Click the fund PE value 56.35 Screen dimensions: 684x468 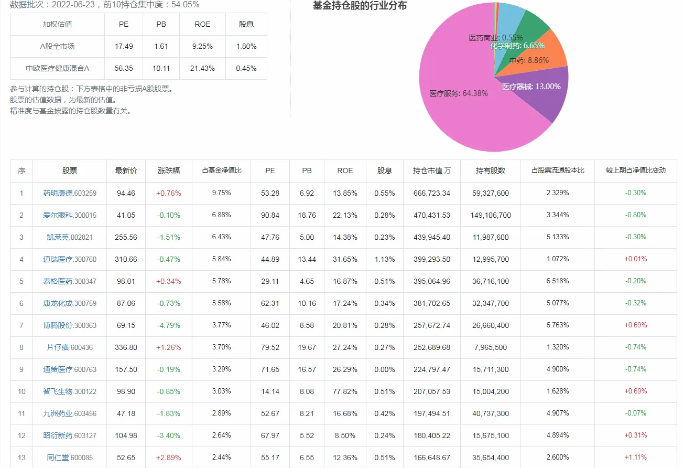point(124,68)
